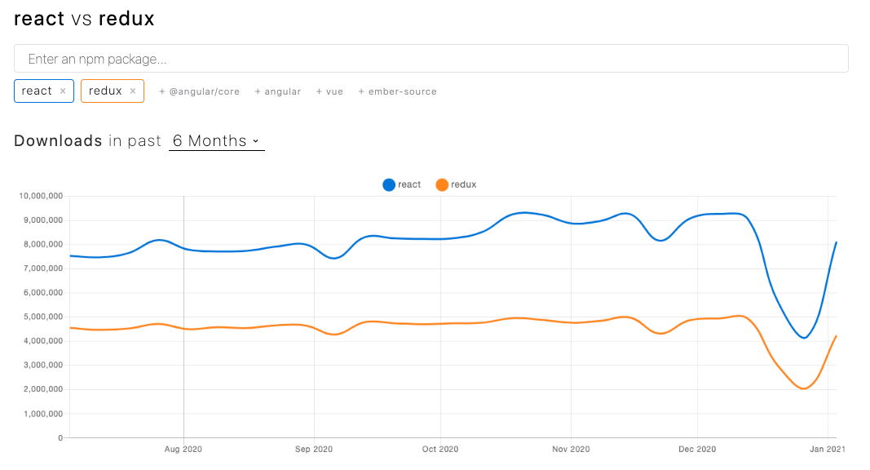Screen dimensions: 870x470
Task: Click the 'react vs redux' page title
Action: (84, 19)
